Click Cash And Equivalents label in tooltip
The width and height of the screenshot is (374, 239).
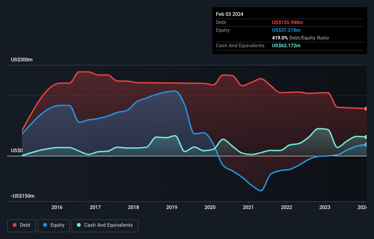tap(240, 45)
